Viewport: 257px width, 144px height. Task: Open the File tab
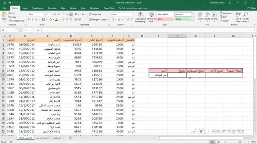(x=5, y=8)
